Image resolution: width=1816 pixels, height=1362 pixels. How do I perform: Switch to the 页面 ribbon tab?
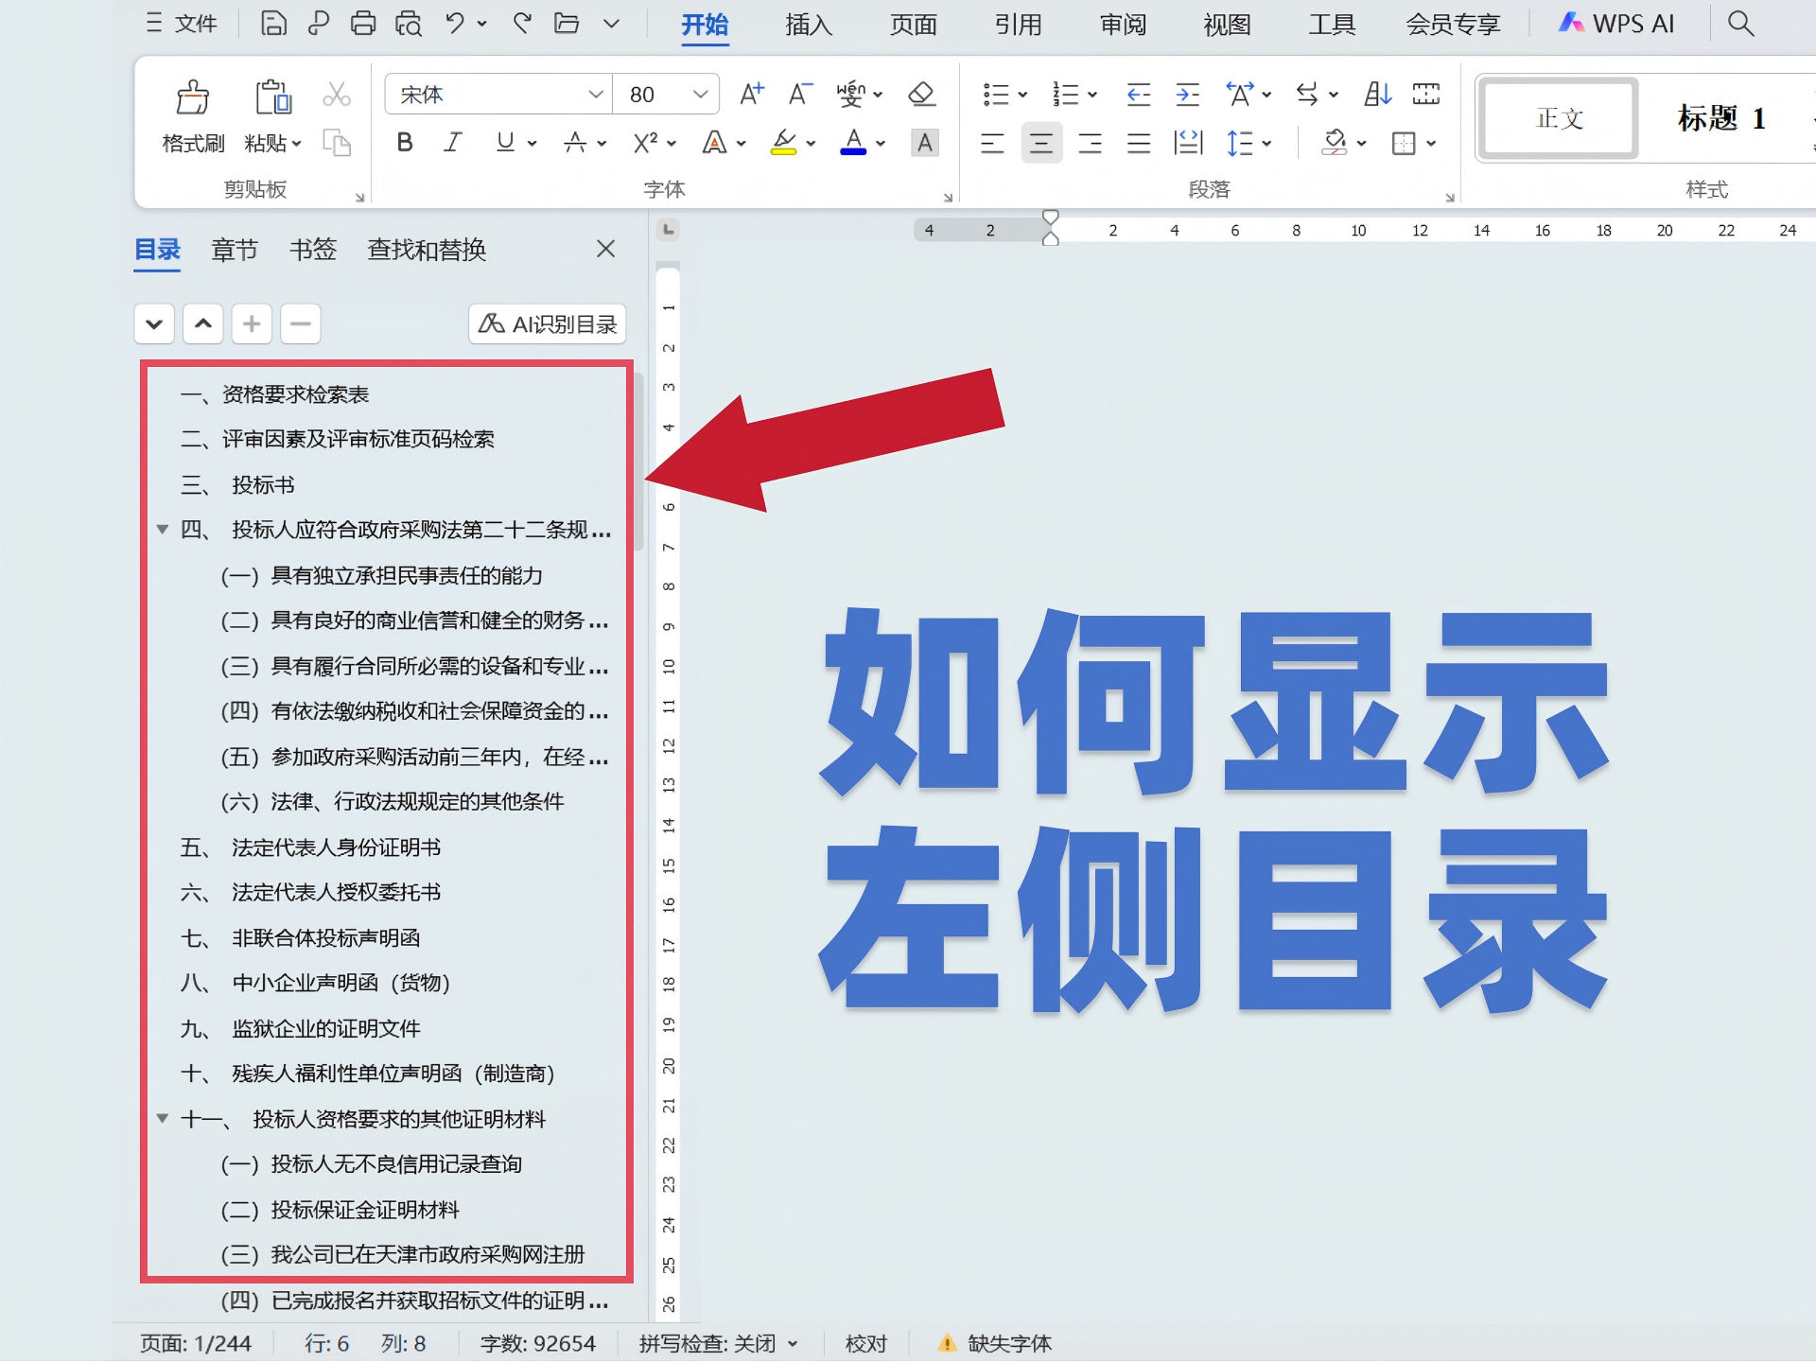[x=913, y=24]
